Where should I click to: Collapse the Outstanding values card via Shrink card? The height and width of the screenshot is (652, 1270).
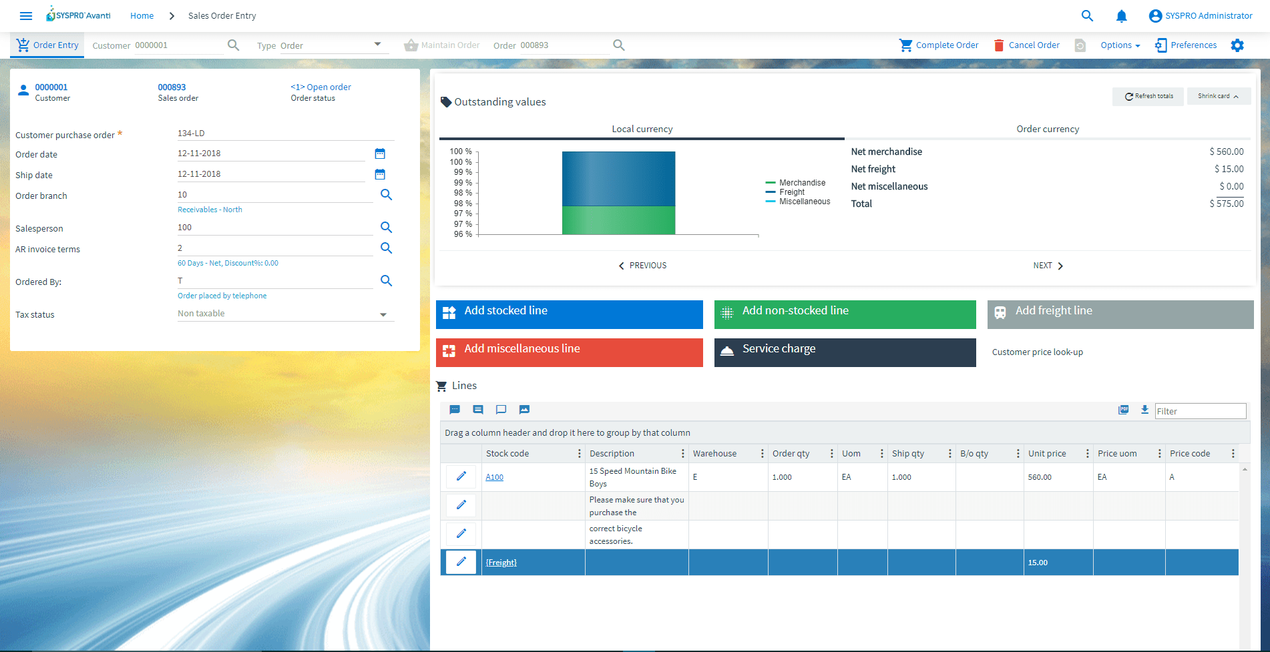tap(1218, 95)
